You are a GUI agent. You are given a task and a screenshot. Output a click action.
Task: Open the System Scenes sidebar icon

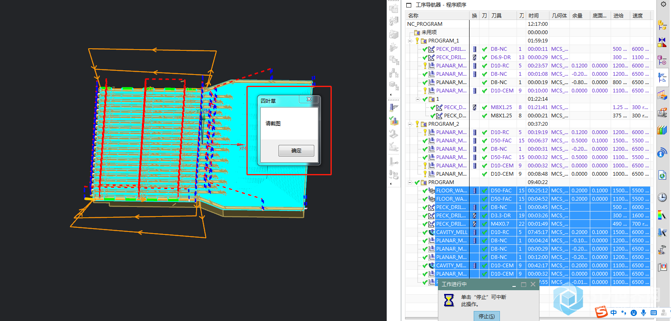pyautogui.click(x=662, y=267)
